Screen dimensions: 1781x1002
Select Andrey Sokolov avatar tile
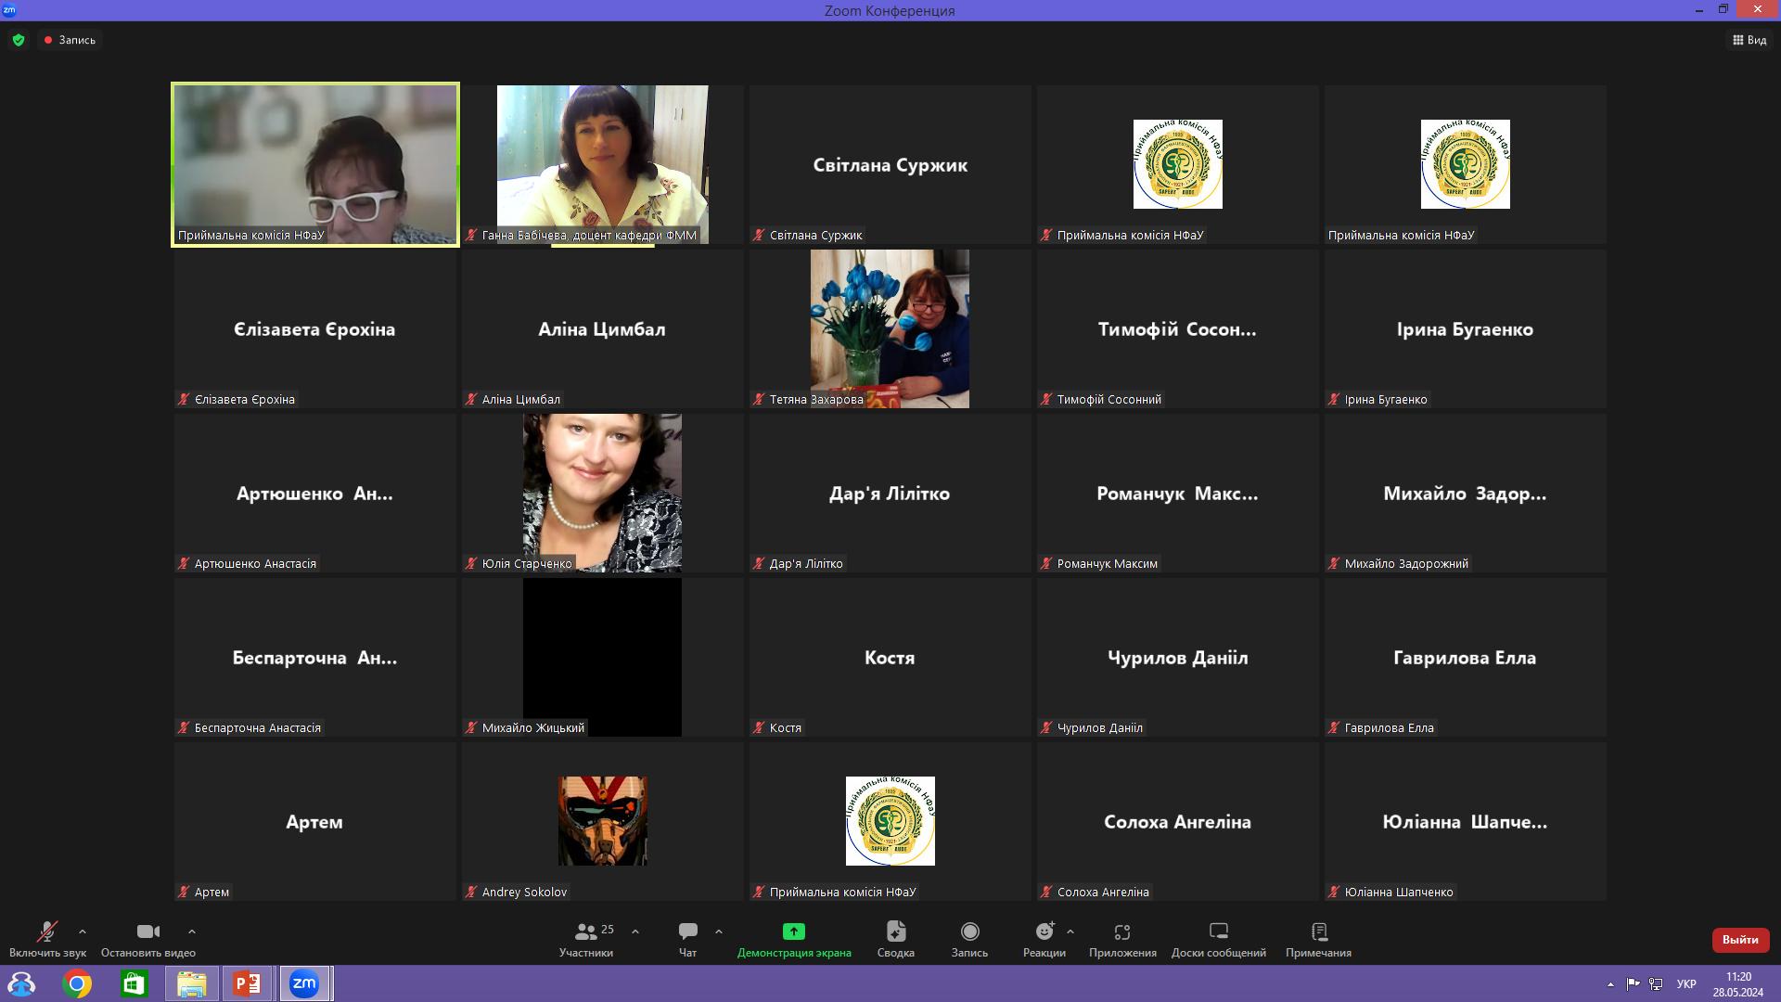click(x=602, y=821)
